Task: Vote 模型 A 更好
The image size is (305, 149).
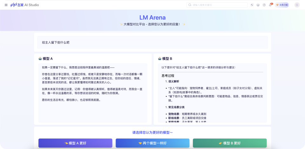Action: point(75,143)
